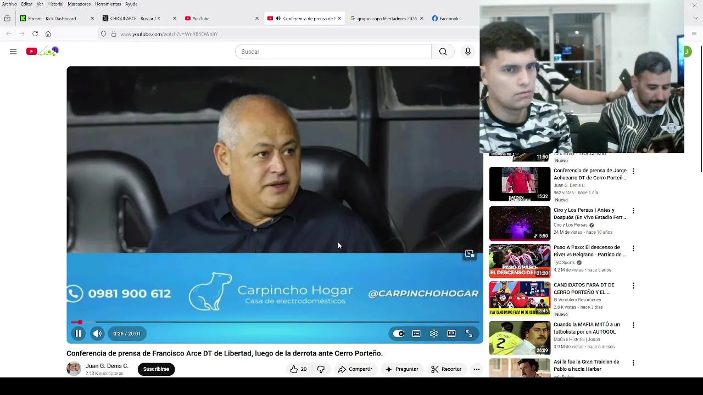Open options for Paso A Paso video

(x=633, y=248)
